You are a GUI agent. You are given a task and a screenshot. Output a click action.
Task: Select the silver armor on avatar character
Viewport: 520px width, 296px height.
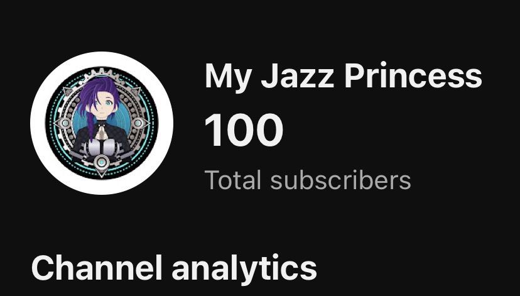click(102, 147)
